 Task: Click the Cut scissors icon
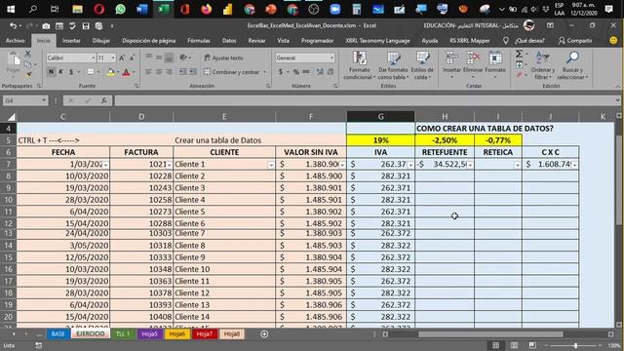(28, 54)
